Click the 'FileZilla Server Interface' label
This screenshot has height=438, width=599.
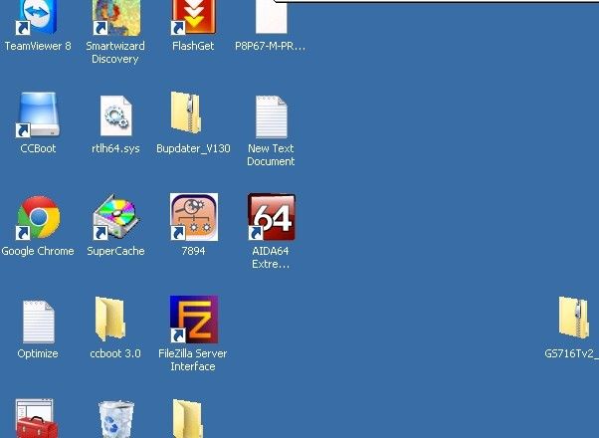click(x=193, y=359)
